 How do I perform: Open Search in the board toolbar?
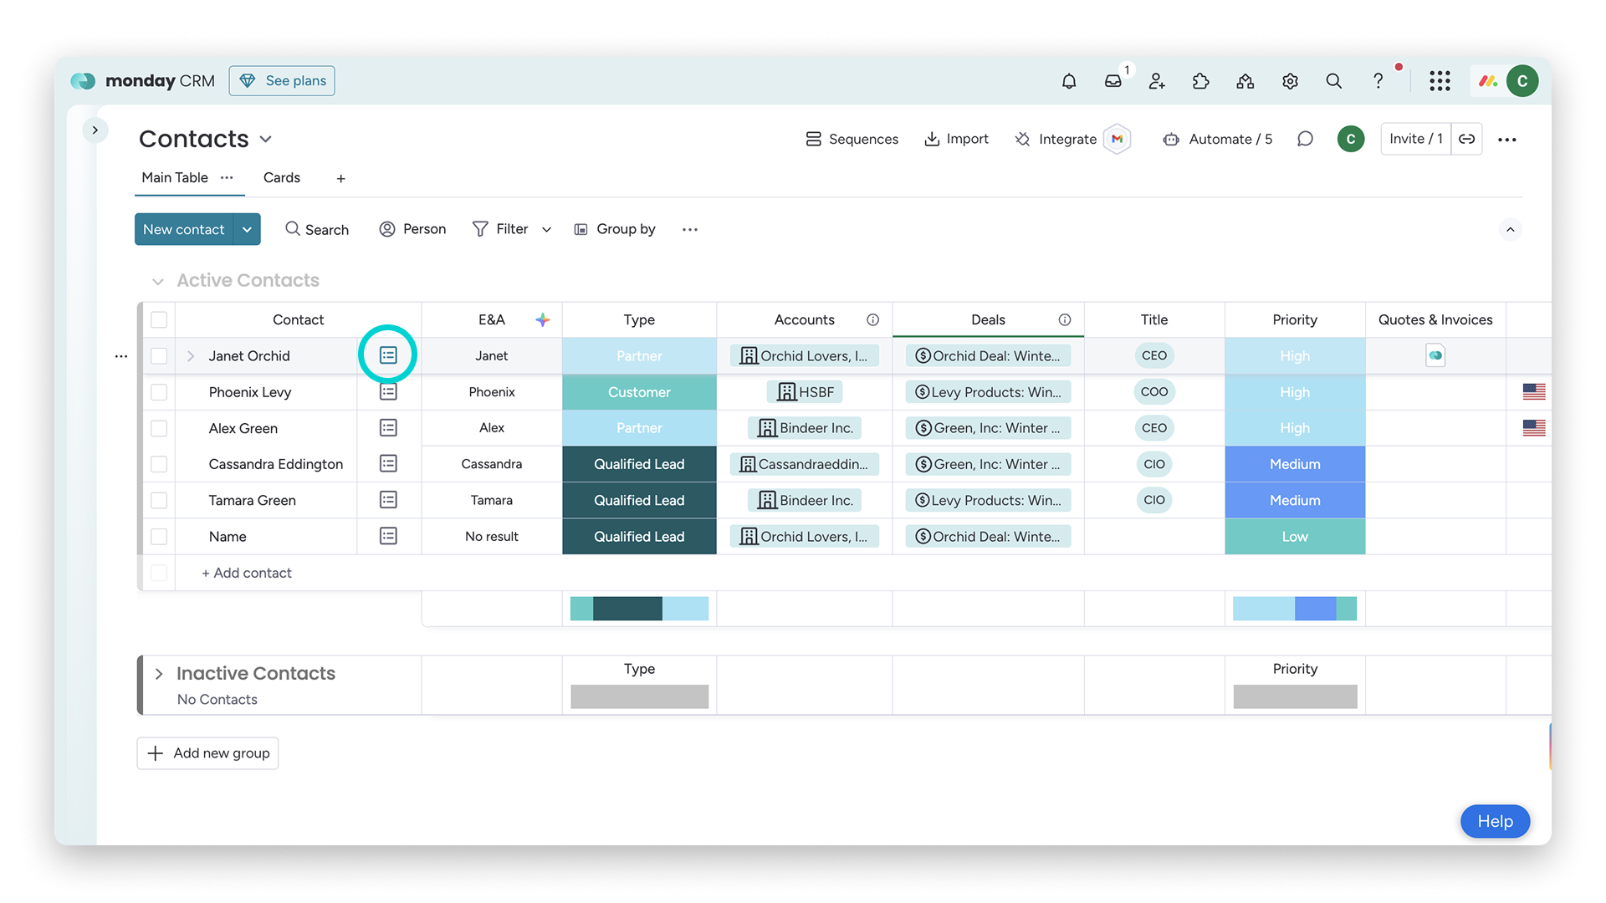click(317, 229)
